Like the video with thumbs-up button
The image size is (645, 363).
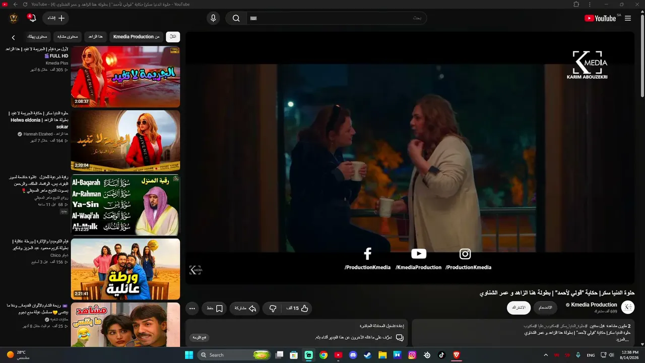pos(297,308)
